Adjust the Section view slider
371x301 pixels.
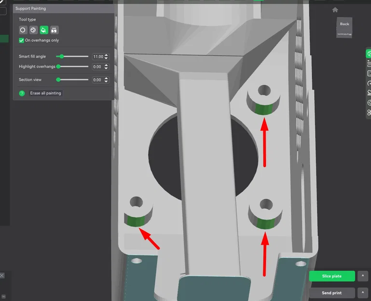pos(72,80)
